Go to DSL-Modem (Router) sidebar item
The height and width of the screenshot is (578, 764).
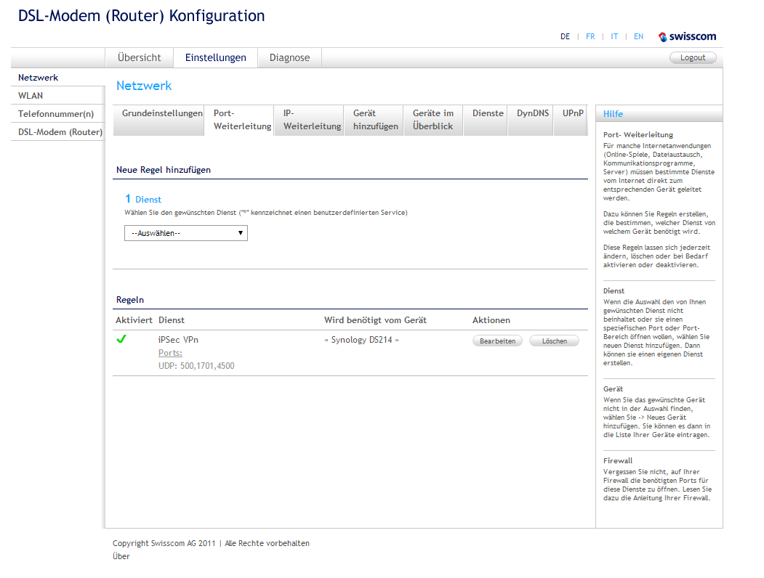pyautogui.click(x=60, y=132)
